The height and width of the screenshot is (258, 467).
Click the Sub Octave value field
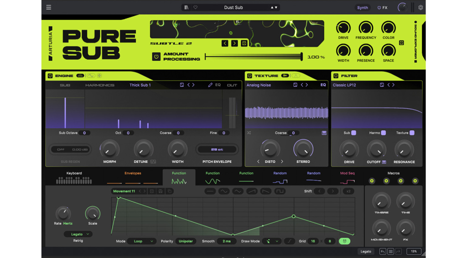pyautogui.click(x=84, y=133)
